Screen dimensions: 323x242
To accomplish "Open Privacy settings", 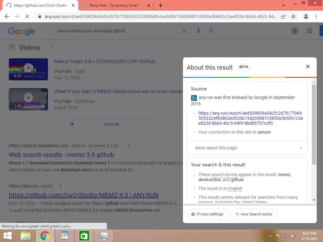I will coord(208,214).
